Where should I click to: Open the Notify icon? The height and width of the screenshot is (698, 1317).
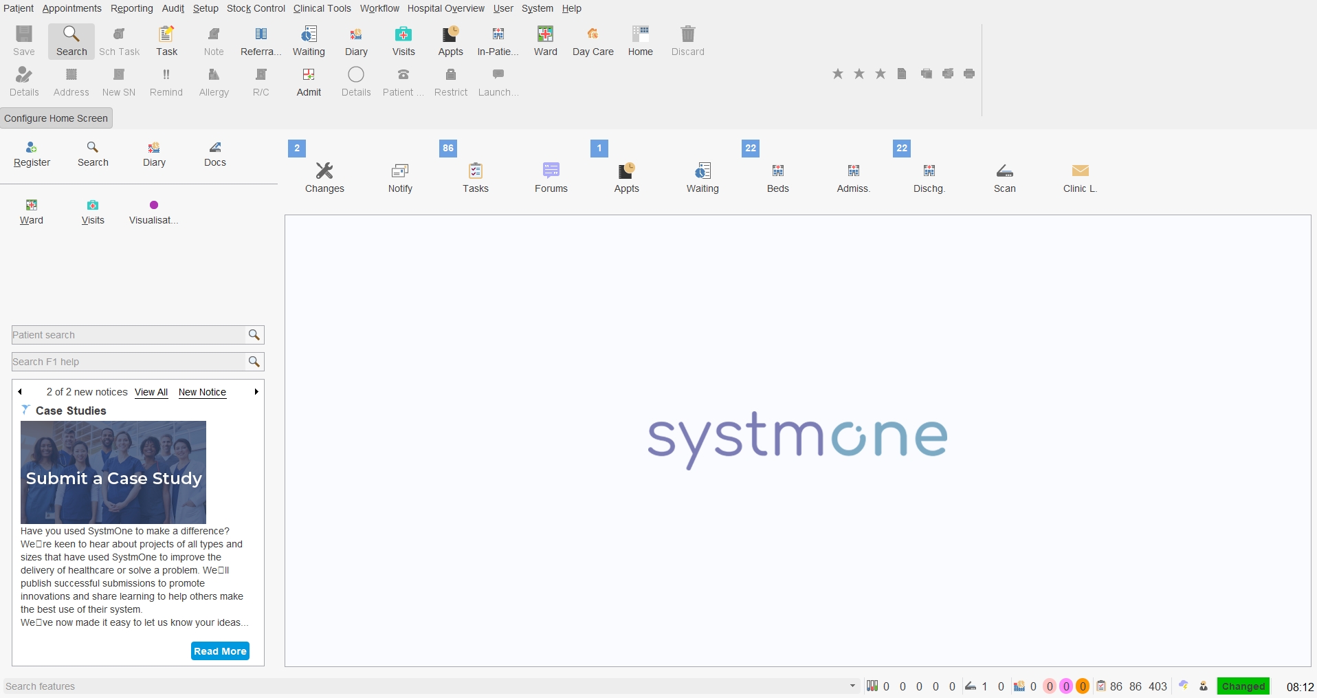click(x=400, y=177)
